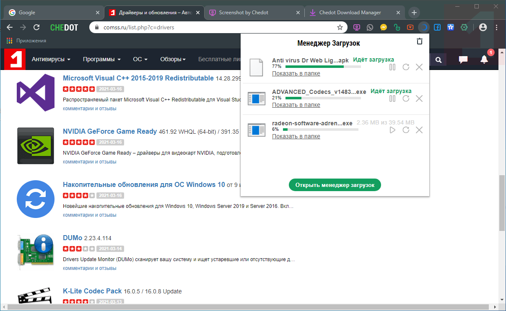
Task: Open the full download manager
Action: coord(335,185)
